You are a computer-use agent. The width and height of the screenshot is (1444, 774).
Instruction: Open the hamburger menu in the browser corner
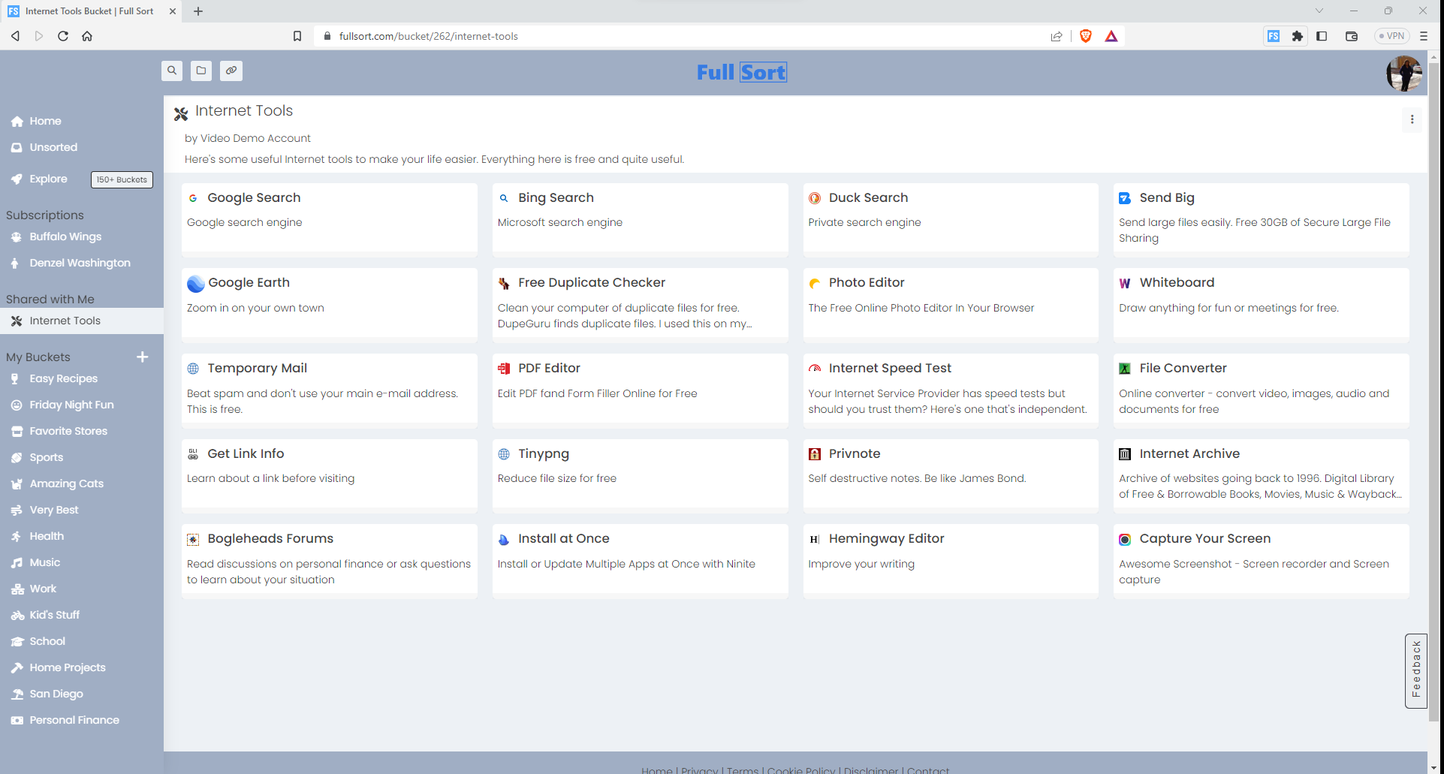click(1423, 35)
